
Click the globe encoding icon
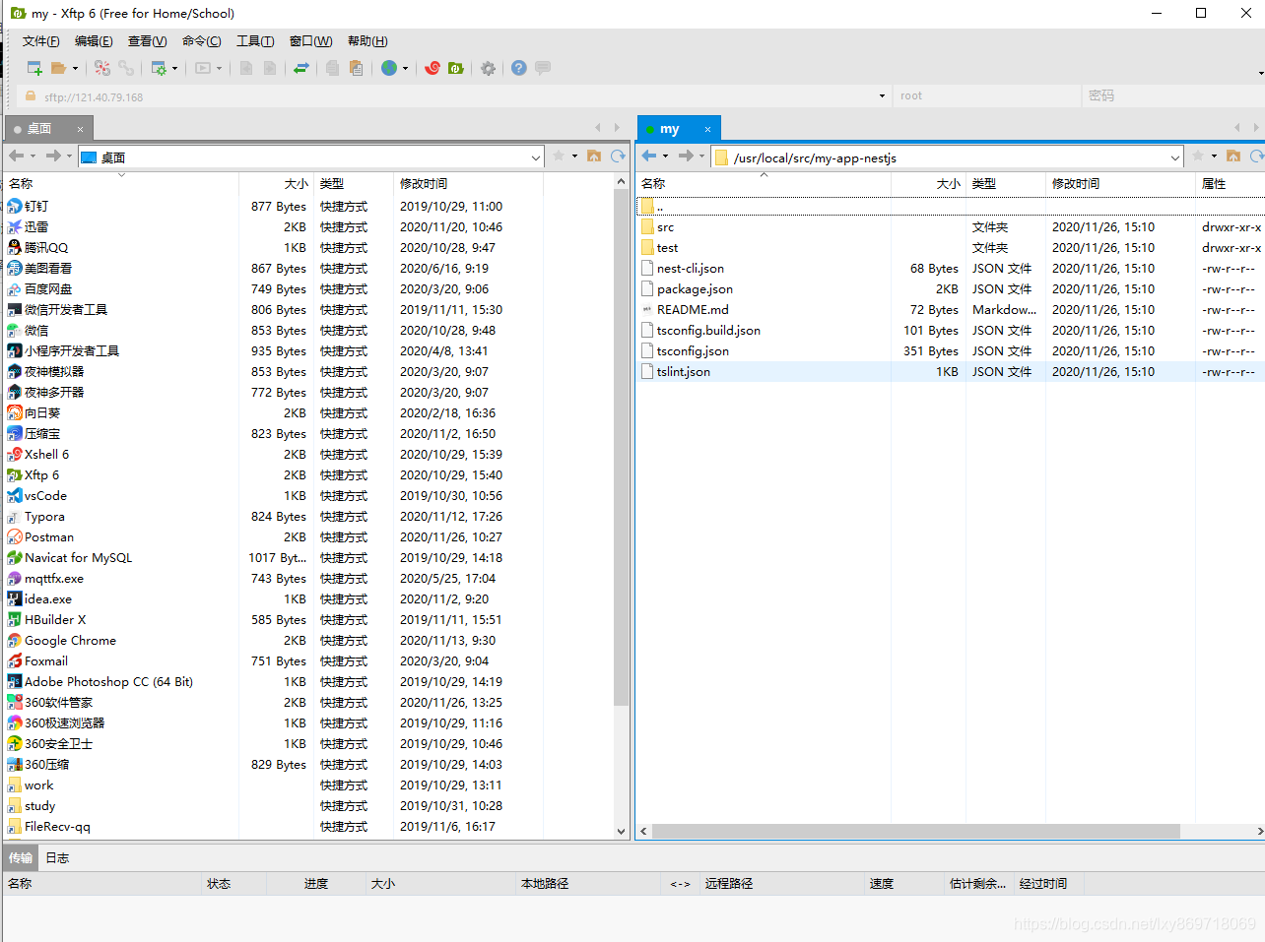[389, 68]
